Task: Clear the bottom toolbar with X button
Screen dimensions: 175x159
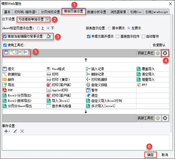Action: click(165, 118)
